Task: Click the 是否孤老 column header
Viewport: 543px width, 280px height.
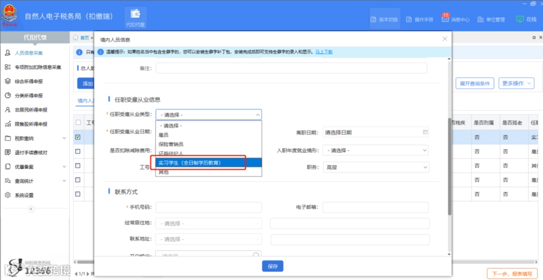Action: (514, 123)
